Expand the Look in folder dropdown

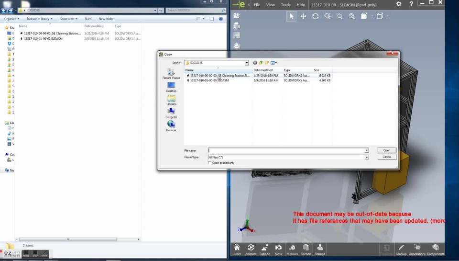pyautogui.click(x=247, y=63)
